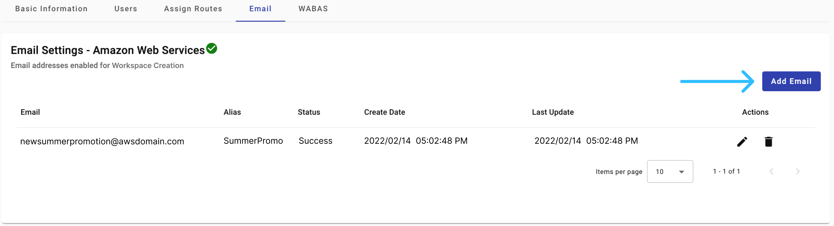Open the Users tab
Viewport: 834px width, 226px height.
pos(125,9)
